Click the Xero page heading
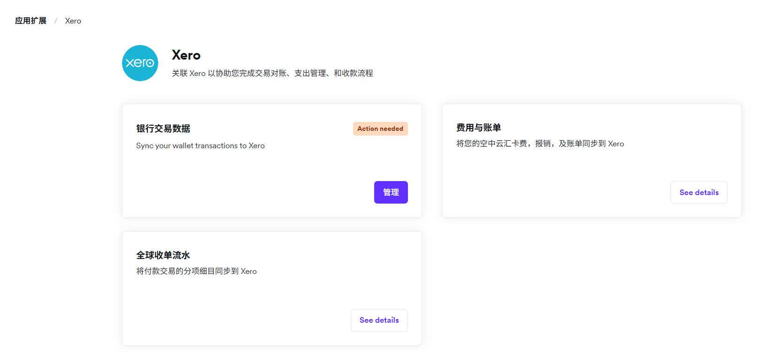Viewport: 768px width, 364px height. point(186,55)
